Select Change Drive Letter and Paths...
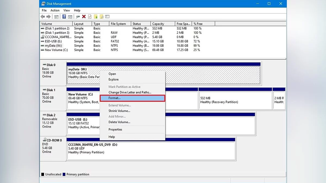 pyautogui.click(x=130, y=92)
